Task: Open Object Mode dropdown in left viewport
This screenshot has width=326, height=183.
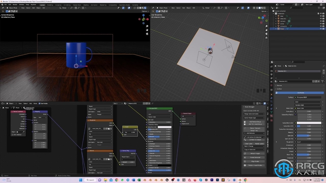Action: point(13,8)
